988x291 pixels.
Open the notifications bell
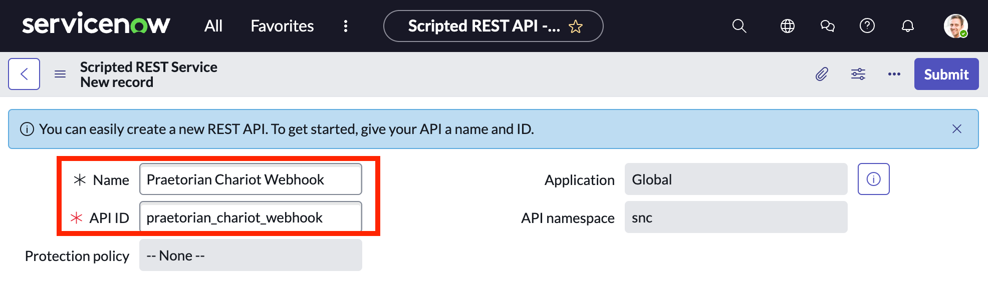[x=908, y=26]
